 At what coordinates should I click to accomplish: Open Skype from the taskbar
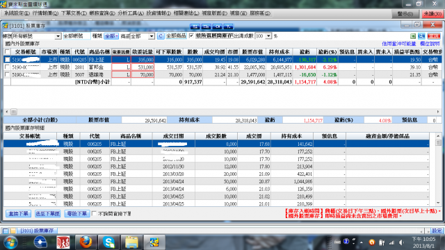[108, 242]
